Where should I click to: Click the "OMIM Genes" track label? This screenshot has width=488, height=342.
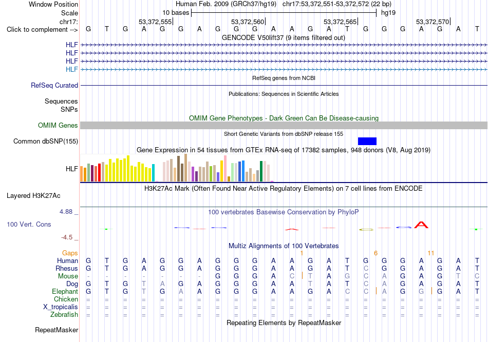(x=58, y=125)
